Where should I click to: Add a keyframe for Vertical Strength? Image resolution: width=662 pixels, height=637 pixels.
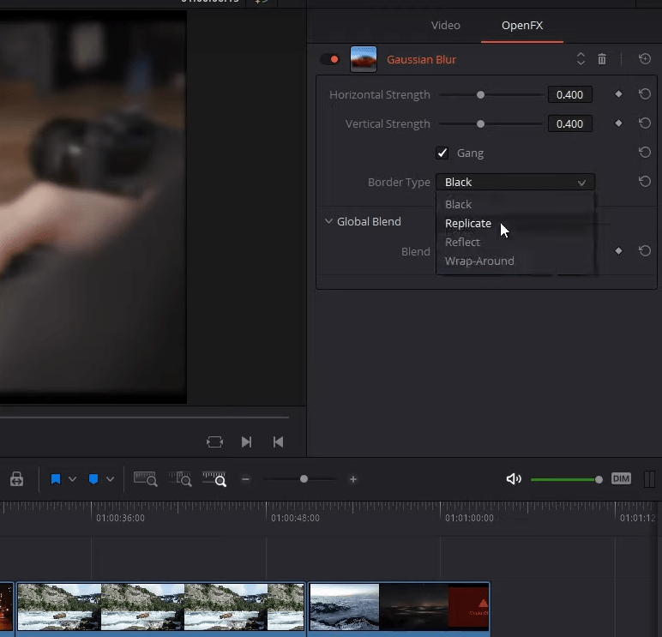point(618,123)
